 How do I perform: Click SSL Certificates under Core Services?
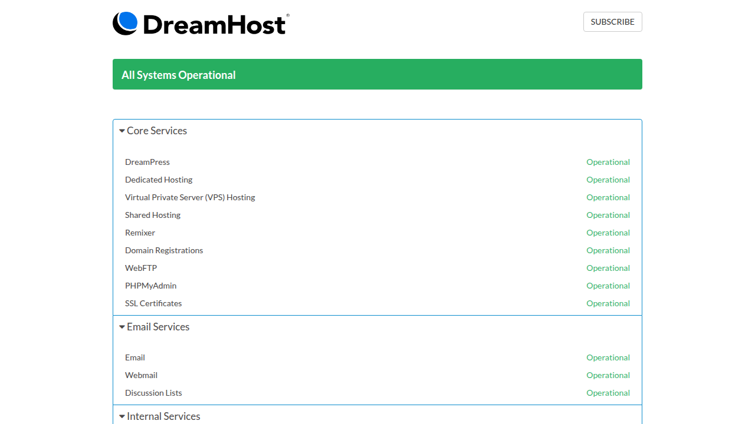click(x=153, y=303)
